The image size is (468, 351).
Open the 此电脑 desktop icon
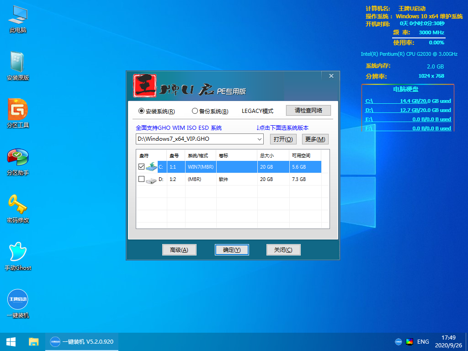click(18, 19)
